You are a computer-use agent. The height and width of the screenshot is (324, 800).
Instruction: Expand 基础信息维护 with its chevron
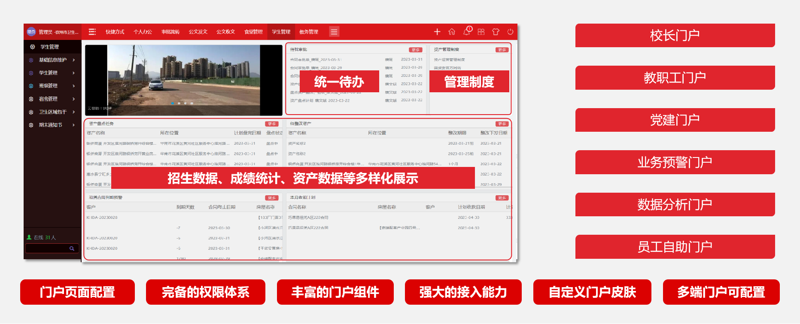coord(74,60)
